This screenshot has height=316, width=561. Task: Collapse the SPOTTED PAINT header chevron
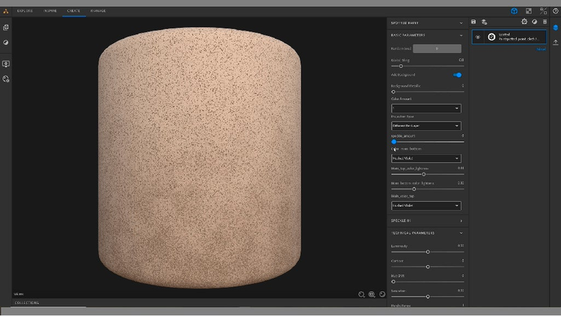461,23
